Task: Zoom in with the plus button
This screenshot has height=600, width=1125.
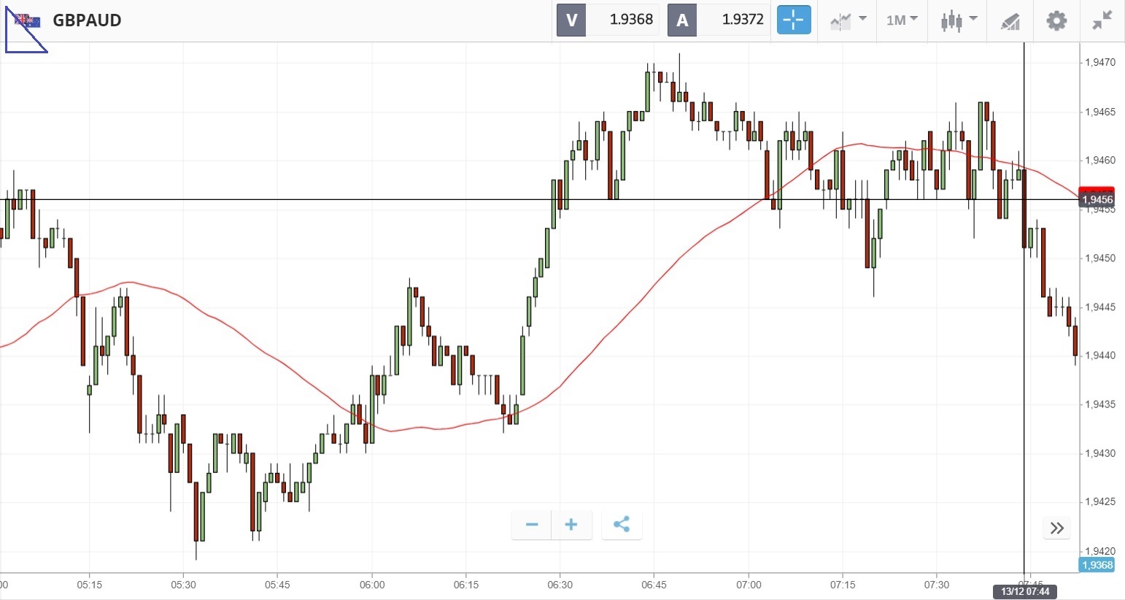Action: coord(571,525)
